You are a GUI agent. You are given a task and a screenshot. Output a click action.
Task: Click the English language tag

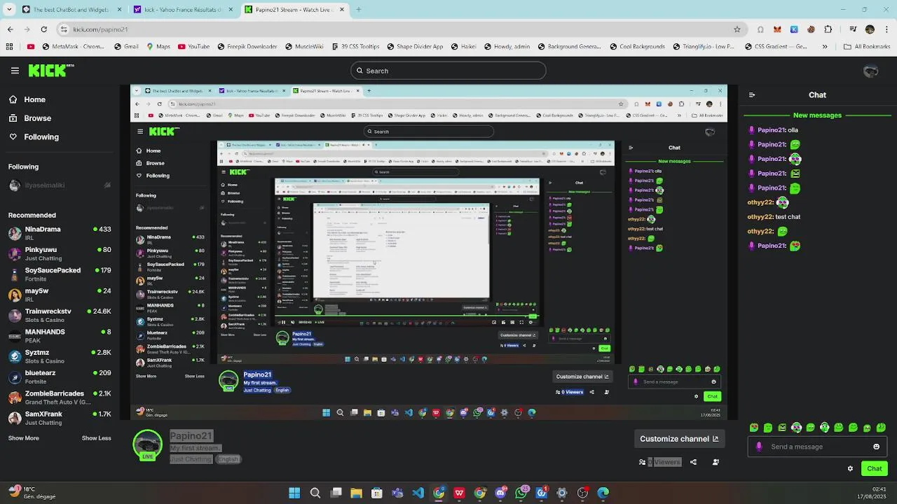point(228,459)
